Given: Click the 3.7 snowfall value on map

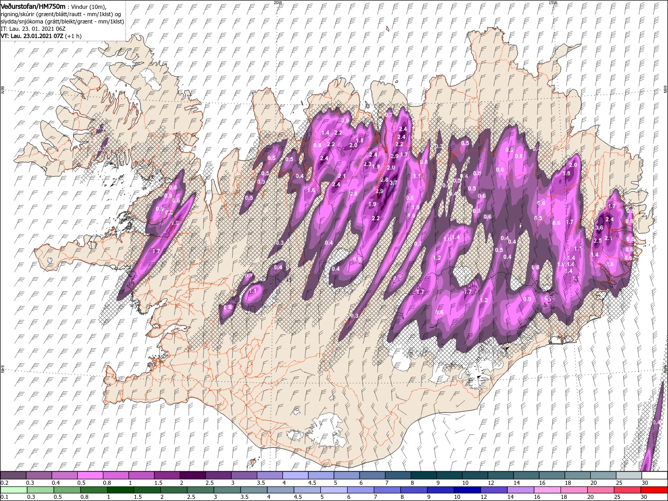Looking at the screenshot, I should click(x=393, y=183).
